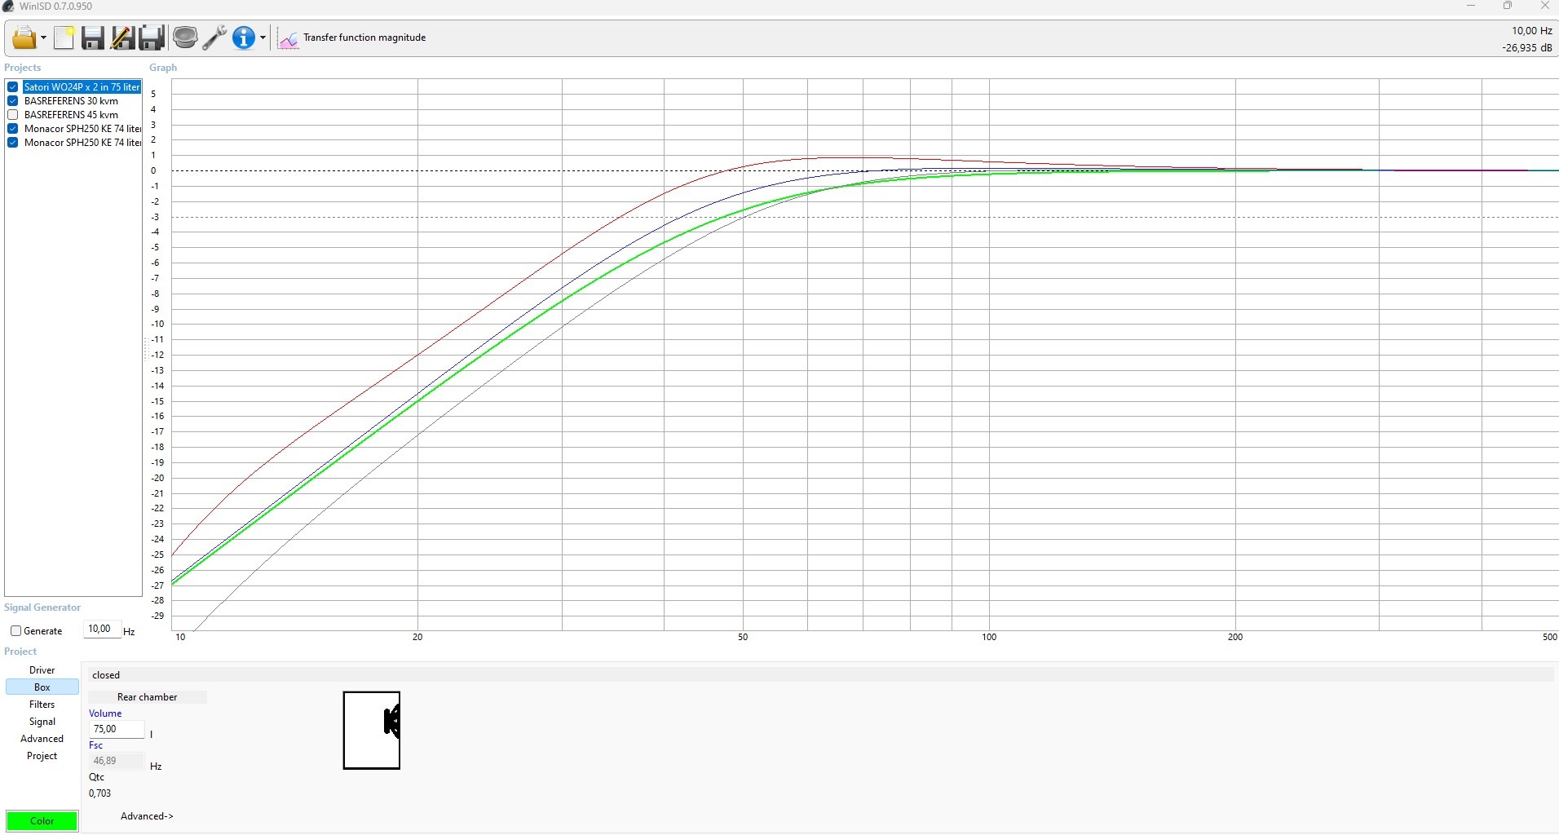
Task: Expand the open-project dropdown arrow
Action: click(x=43, y=38)
